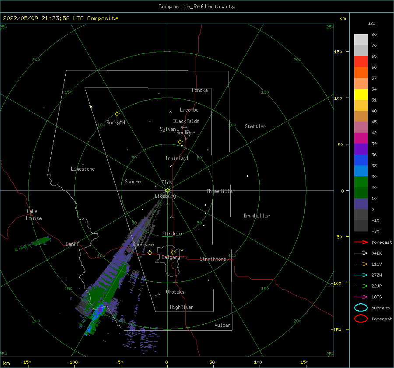Click the Ponoka town label

pyautogui.click(x=200, y=90)
